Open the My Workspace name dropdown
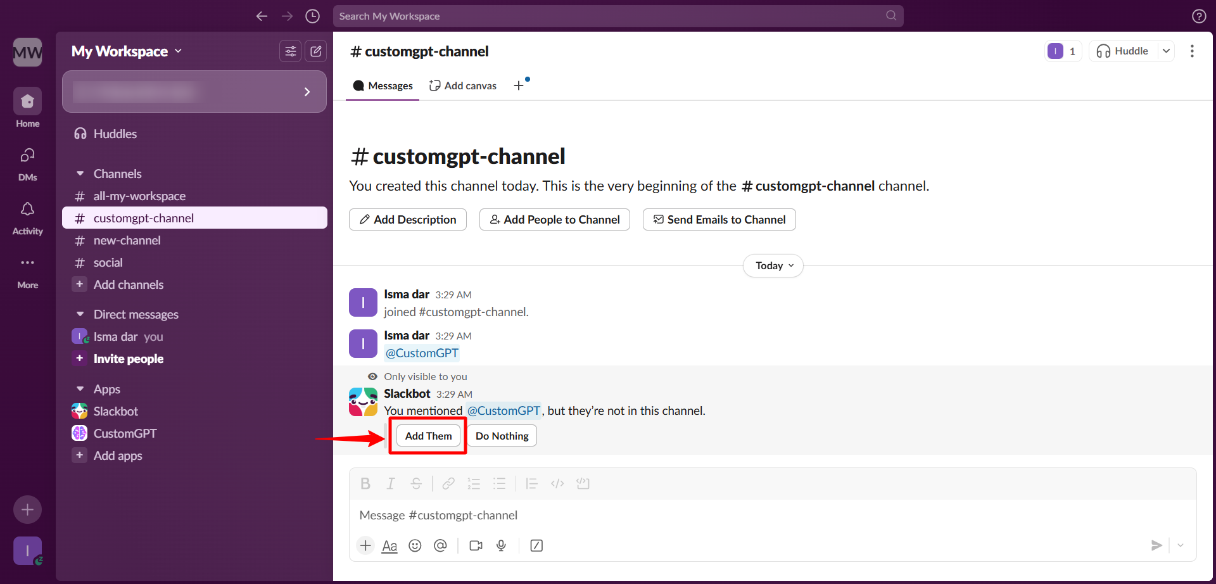Image resolution: width=1216 pixels, height=584 pixels. (127, 51)
